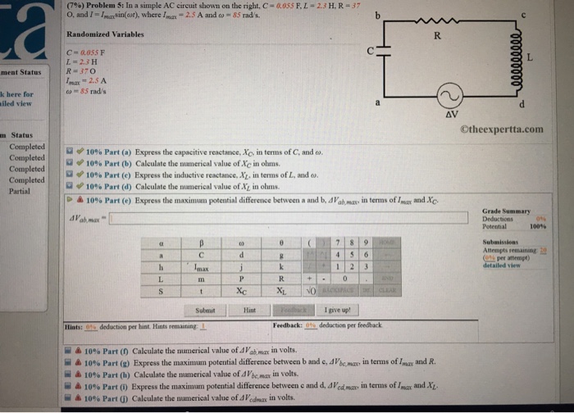Click the lowercase a variable key

point(161,256)
